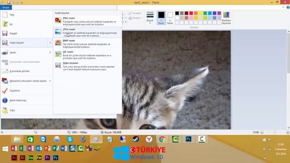290x163 pixels.
Task: Pick the black color swatch
Action: [177, 13]
